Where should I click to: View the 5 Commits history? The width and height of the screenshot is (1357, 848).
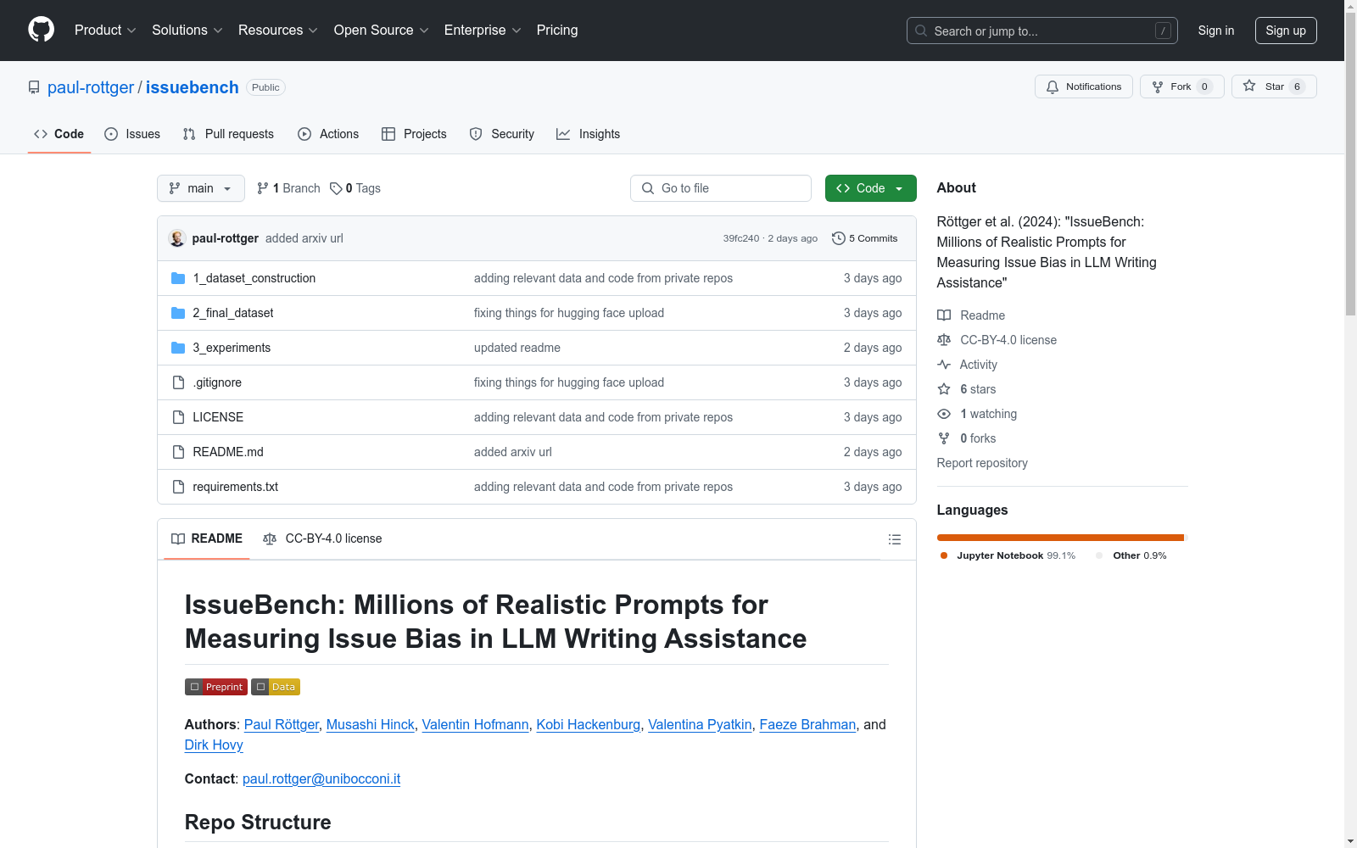click(865, 238)
